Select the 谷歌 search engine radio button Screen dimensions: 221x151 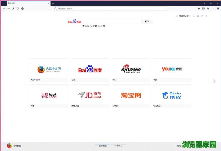point(91,26)
